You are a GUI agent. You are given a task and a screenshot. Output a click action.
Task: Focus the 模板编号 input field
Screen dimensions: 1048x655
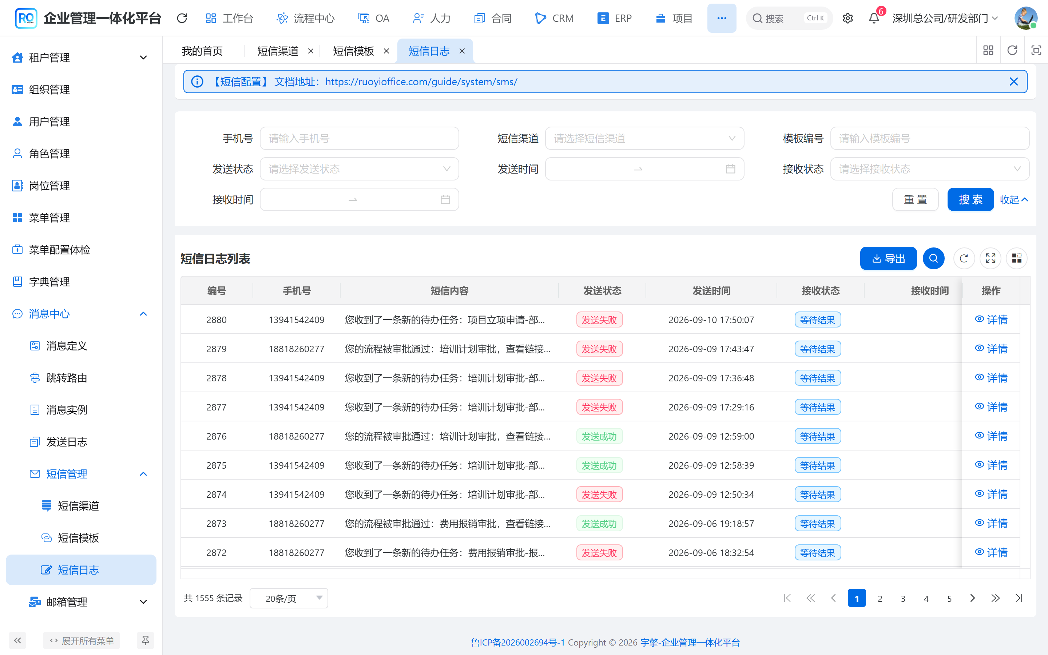(x=930, y=138)
